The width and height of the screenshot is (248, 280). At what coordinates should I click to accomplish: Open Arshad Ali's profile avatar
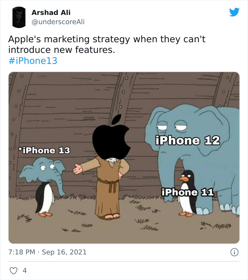point(17,17)
